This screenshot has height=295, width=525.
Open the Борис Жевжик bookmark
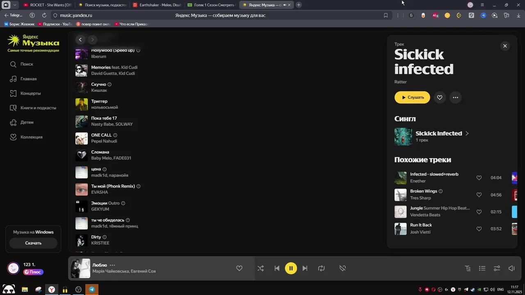click(x=19, y=24)
